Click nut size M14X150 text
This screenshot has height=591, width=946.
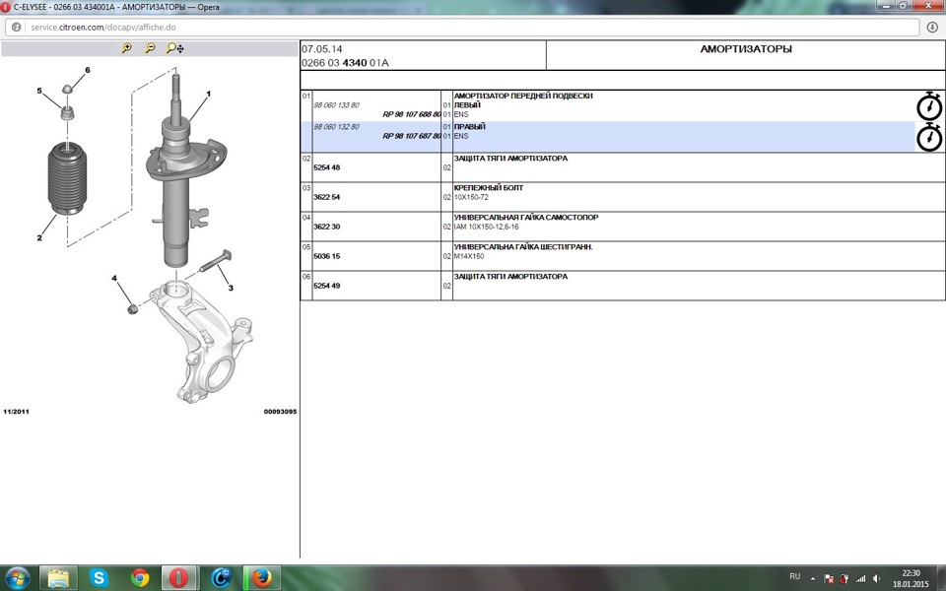click(x=469, y=256)
